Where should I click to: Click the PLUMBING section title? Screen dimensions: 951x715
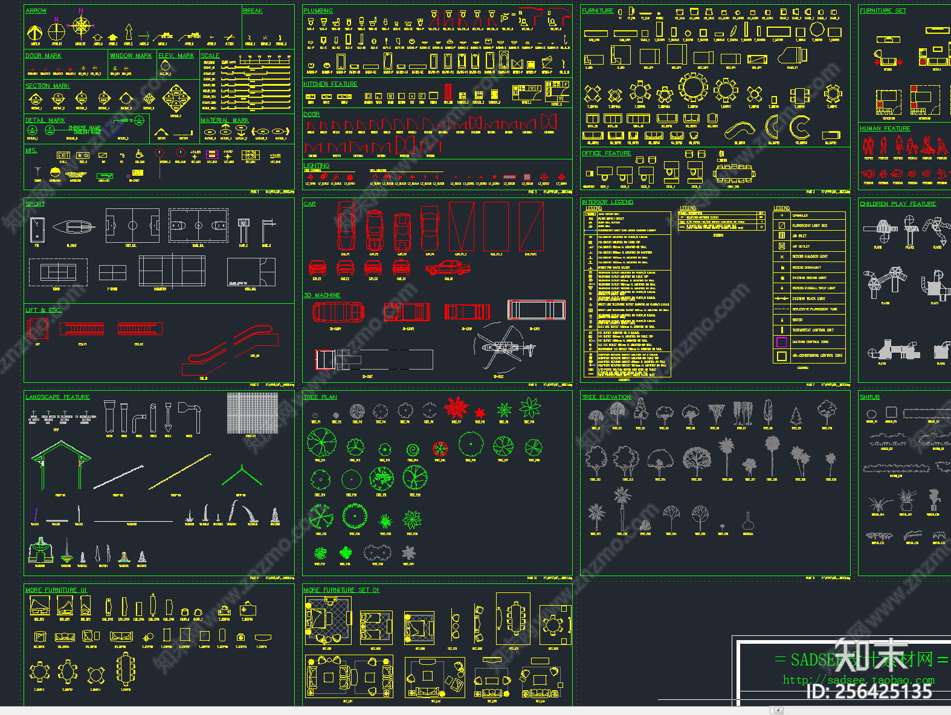(318, 11)
